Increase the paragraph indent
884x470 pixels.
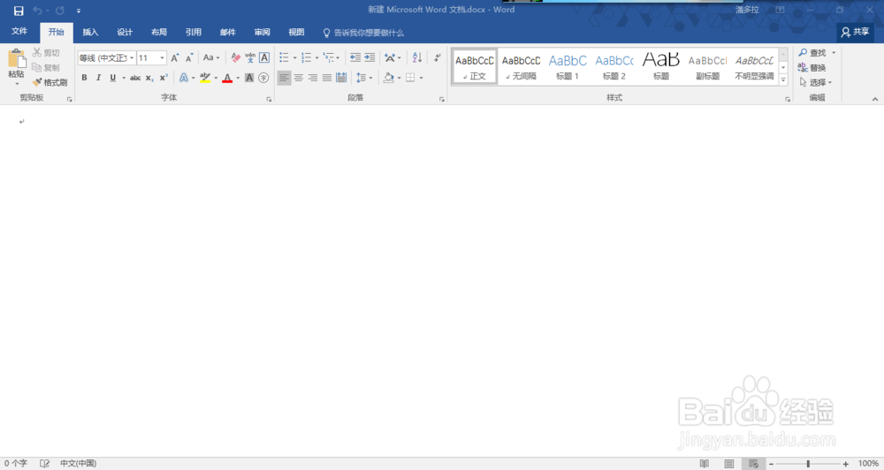tap(370, 57)
